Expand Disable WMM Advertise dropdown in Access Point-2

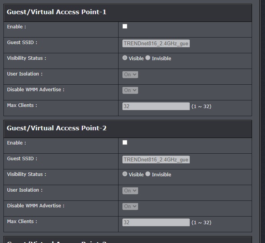(x=130, y=206)
